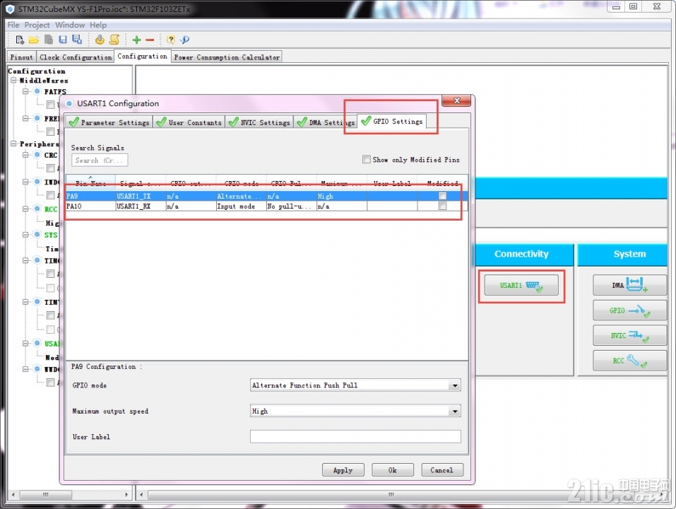Click the SYS node icon in tree
This screenshot has width=676, height=509.
tap(37, 235)
